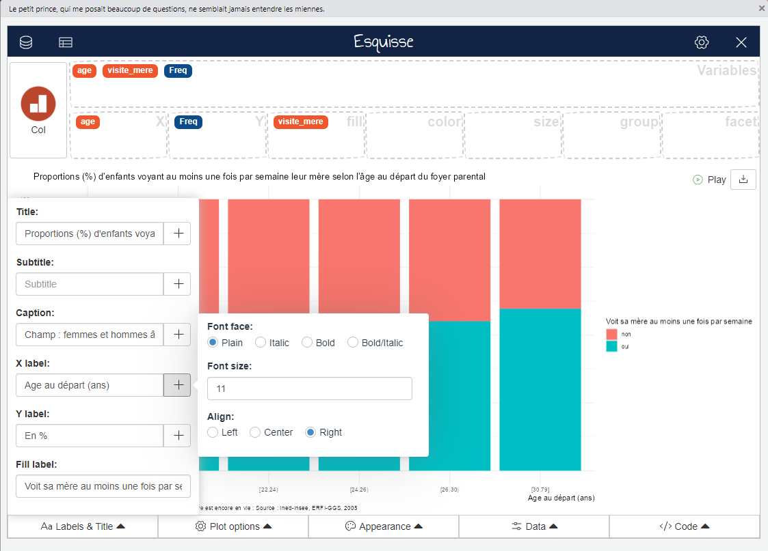Open the Code tab
Image resolution: width=768 pixels, height=551 pixels.
coord(684,526)
